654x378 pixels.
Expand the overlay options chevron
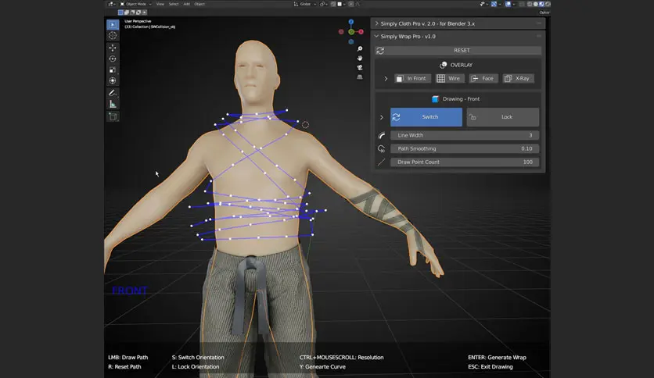tap(386, 78)
